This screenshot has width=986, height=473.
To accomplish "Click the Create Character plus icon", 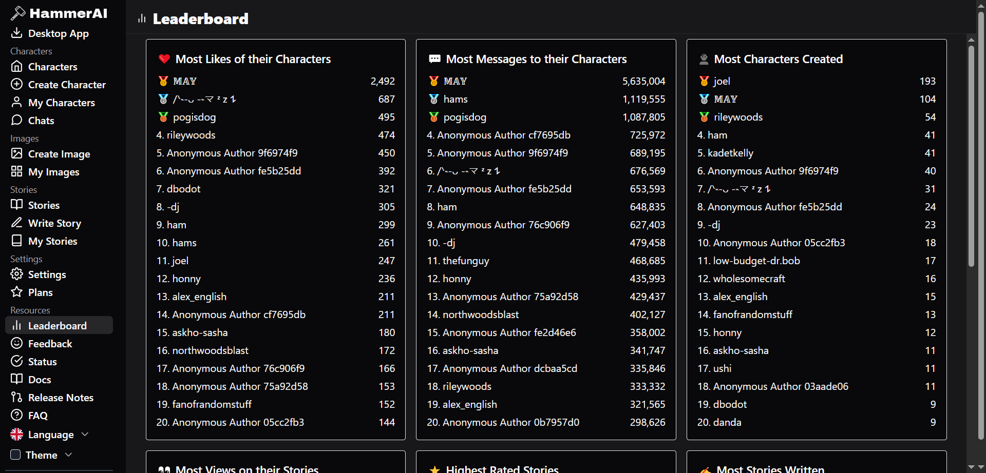I will (x=17, y=84).
